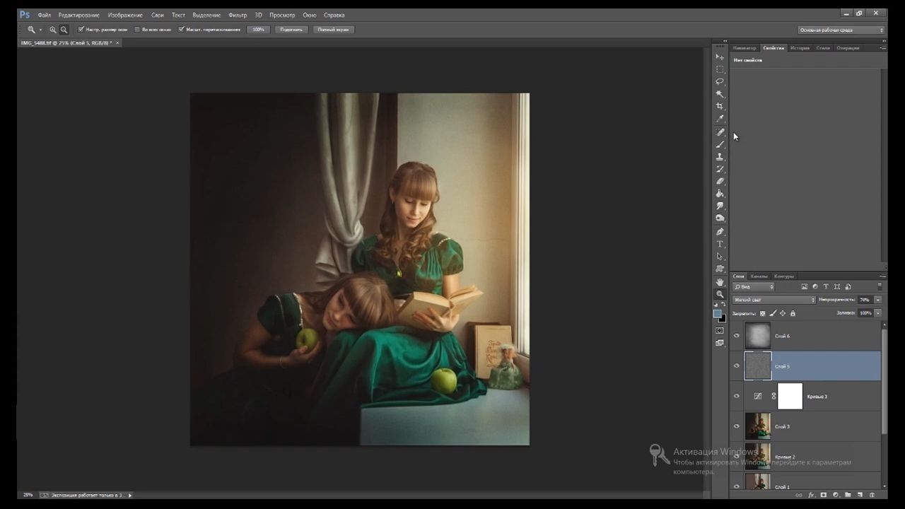
Task: Toggle the zoom all windows checkbox
Action: [x=137, y=30]
